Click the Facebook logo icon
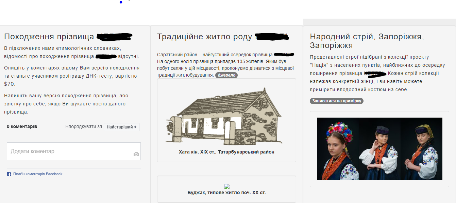 (x=9, y=174)
